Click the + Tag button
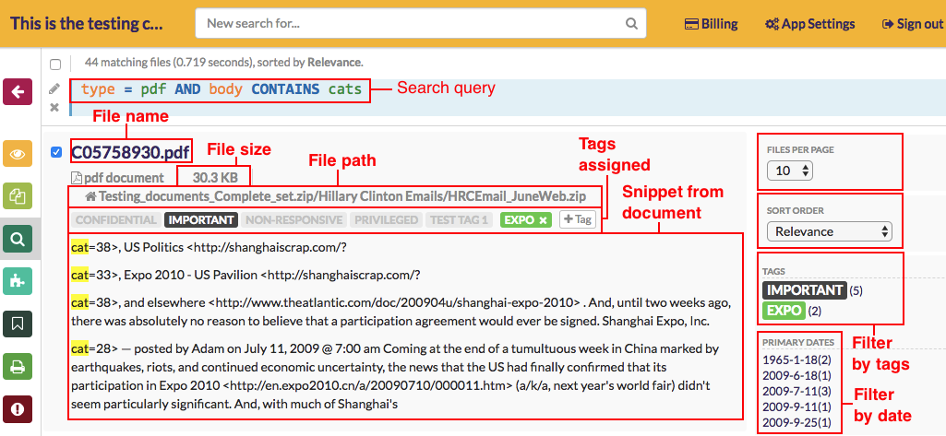This screenshot has width=946, height=436. tap(578, 219)
